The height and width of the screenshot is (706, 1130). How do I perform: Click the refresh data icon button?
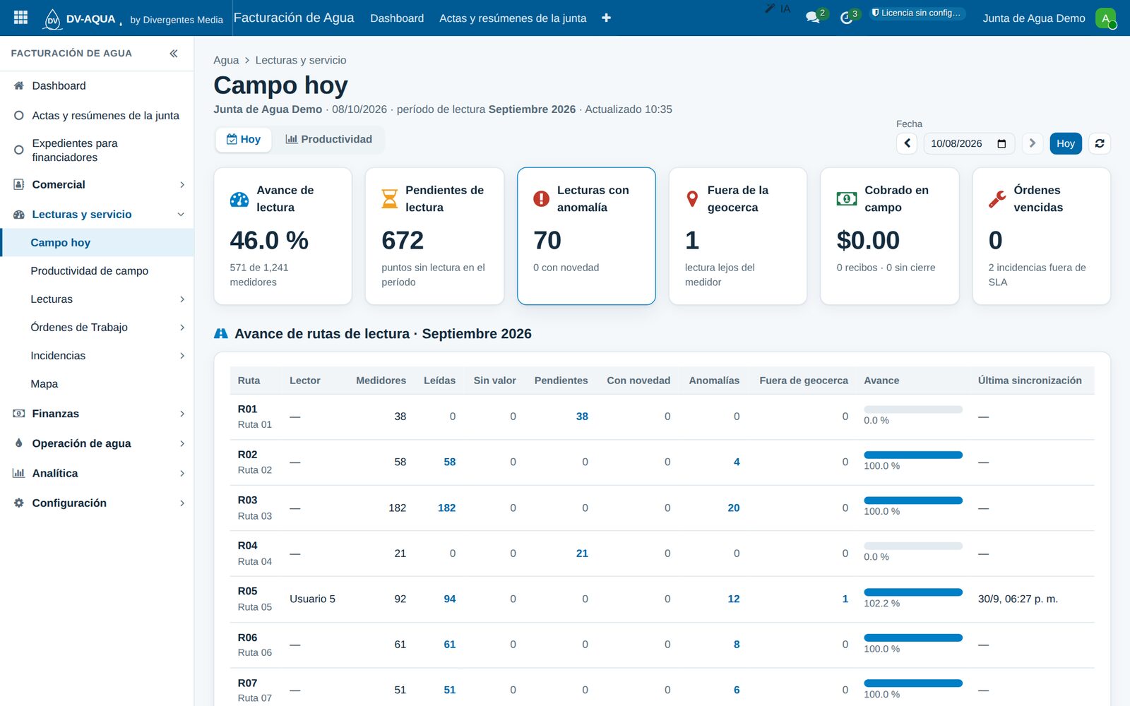point(1100,143)
